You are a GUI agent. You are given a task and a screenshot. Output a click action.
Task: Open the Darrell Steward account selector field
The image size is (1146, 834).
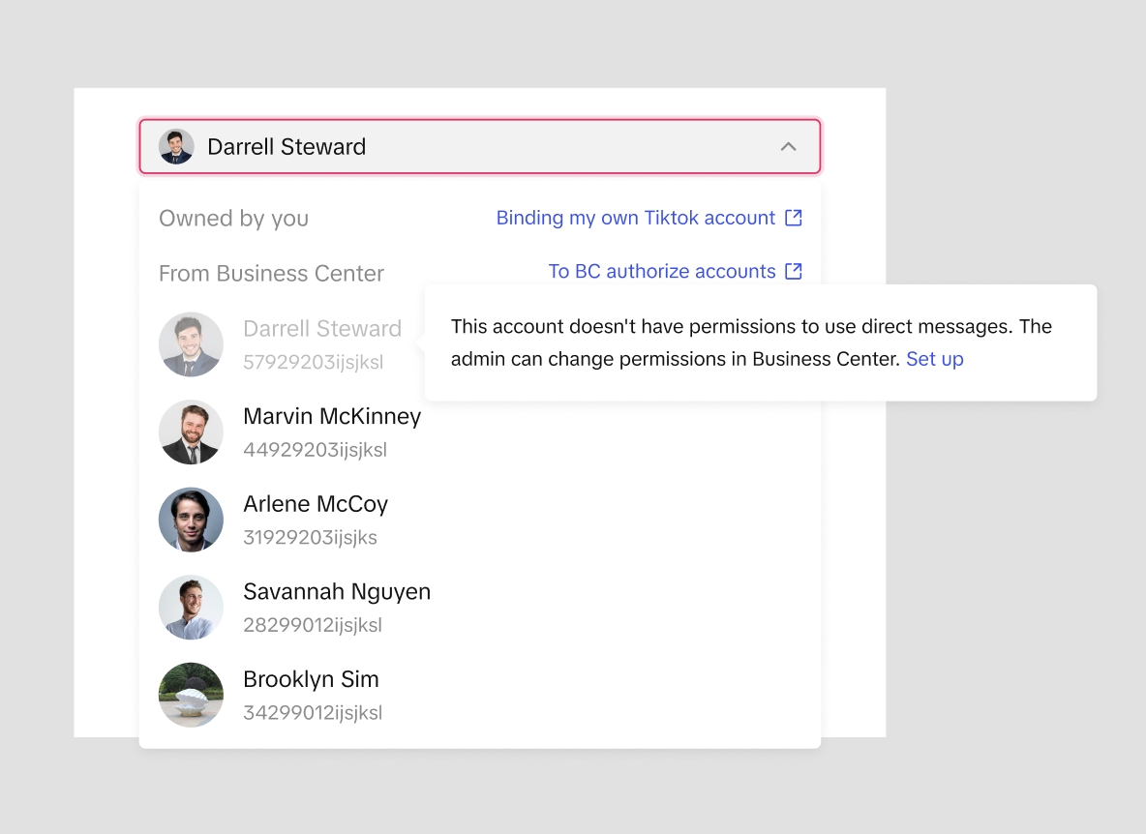coord(479,147)
